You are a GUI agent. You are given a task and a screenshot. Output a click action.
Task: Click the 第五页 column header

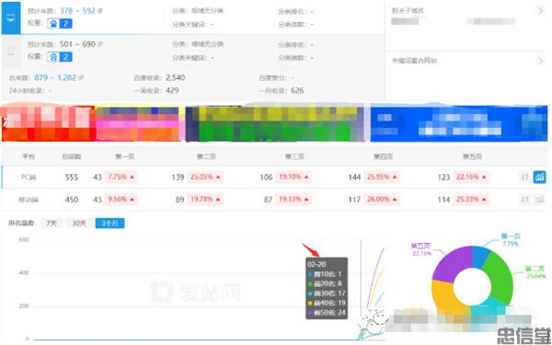pyautogui.click(x=472, y=156)
